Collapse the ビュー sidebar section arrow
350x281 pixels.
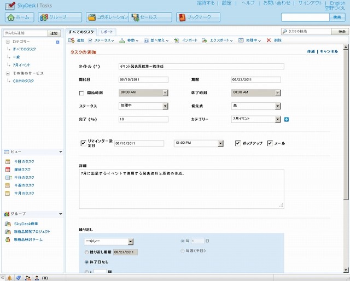click(x=61, y=152)
